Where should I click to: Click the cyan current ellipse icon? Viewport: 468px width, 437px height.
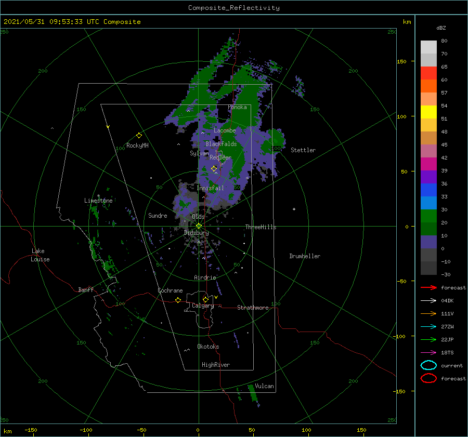coord(428,365)
